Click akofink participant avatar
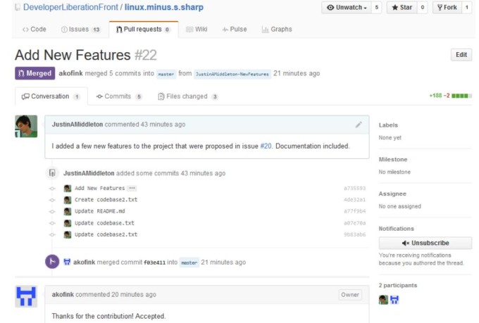This screenshot has width=479, height=323. point(394,300)
